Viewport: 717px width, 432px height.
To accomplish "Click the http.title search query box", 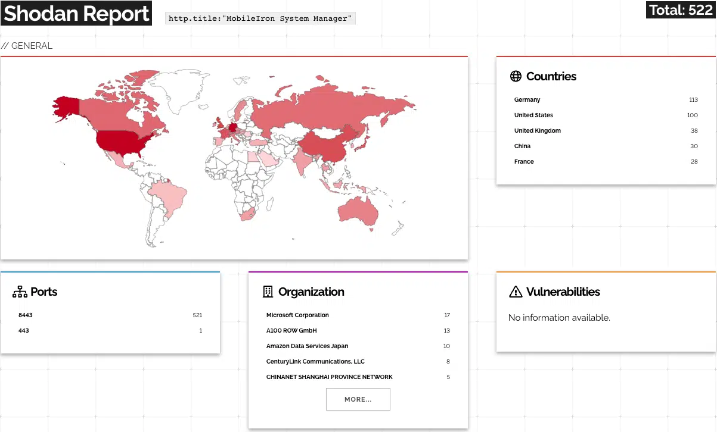I will coord(260,18).
